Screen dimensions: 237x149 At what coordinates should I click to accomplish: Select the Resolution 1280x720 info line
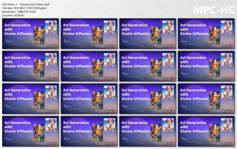(19, 12)
